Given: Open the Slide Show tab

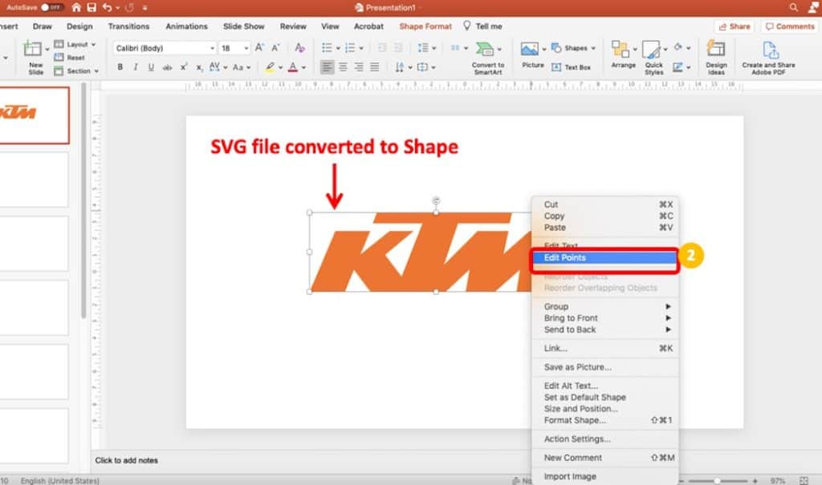Looking at the screenshot, I should 244,26.
